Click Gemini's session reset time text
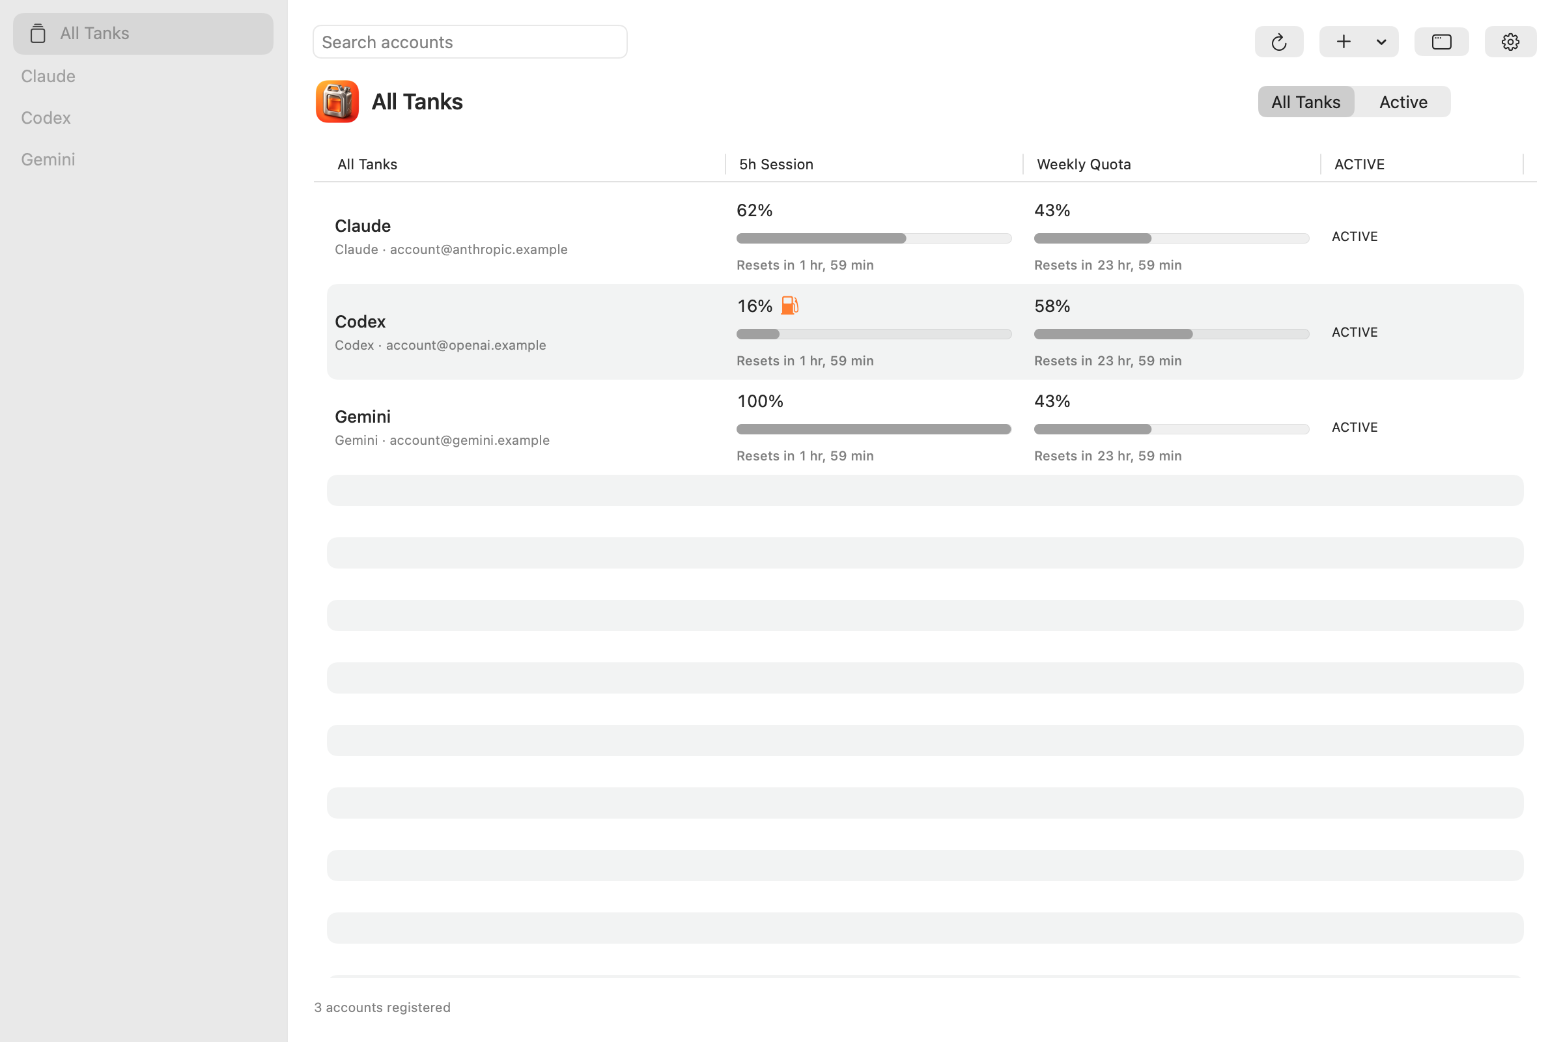 [x=805, y=456]
